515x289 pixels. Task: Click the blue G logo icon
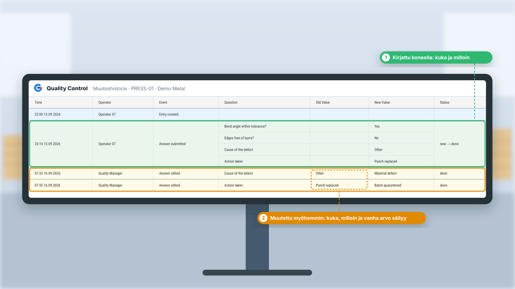click(x=38, y=88)
